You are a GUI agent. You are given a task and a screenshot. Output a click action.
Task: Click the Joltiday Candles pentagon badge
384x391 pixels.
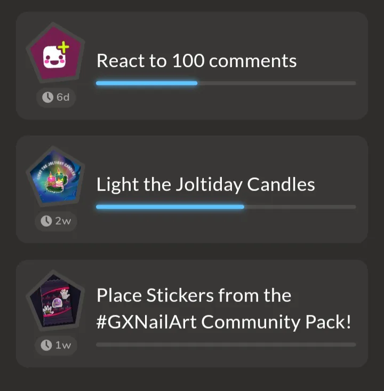click(x=55, y=177)
